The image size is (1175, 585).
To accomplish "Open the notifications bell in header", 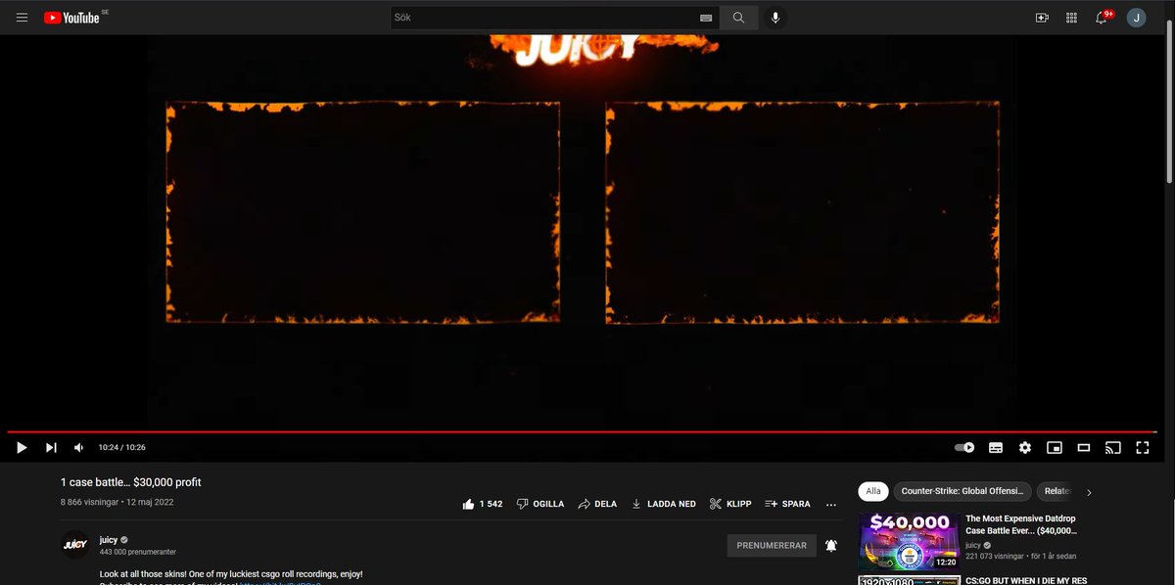I will (1102, 18).
